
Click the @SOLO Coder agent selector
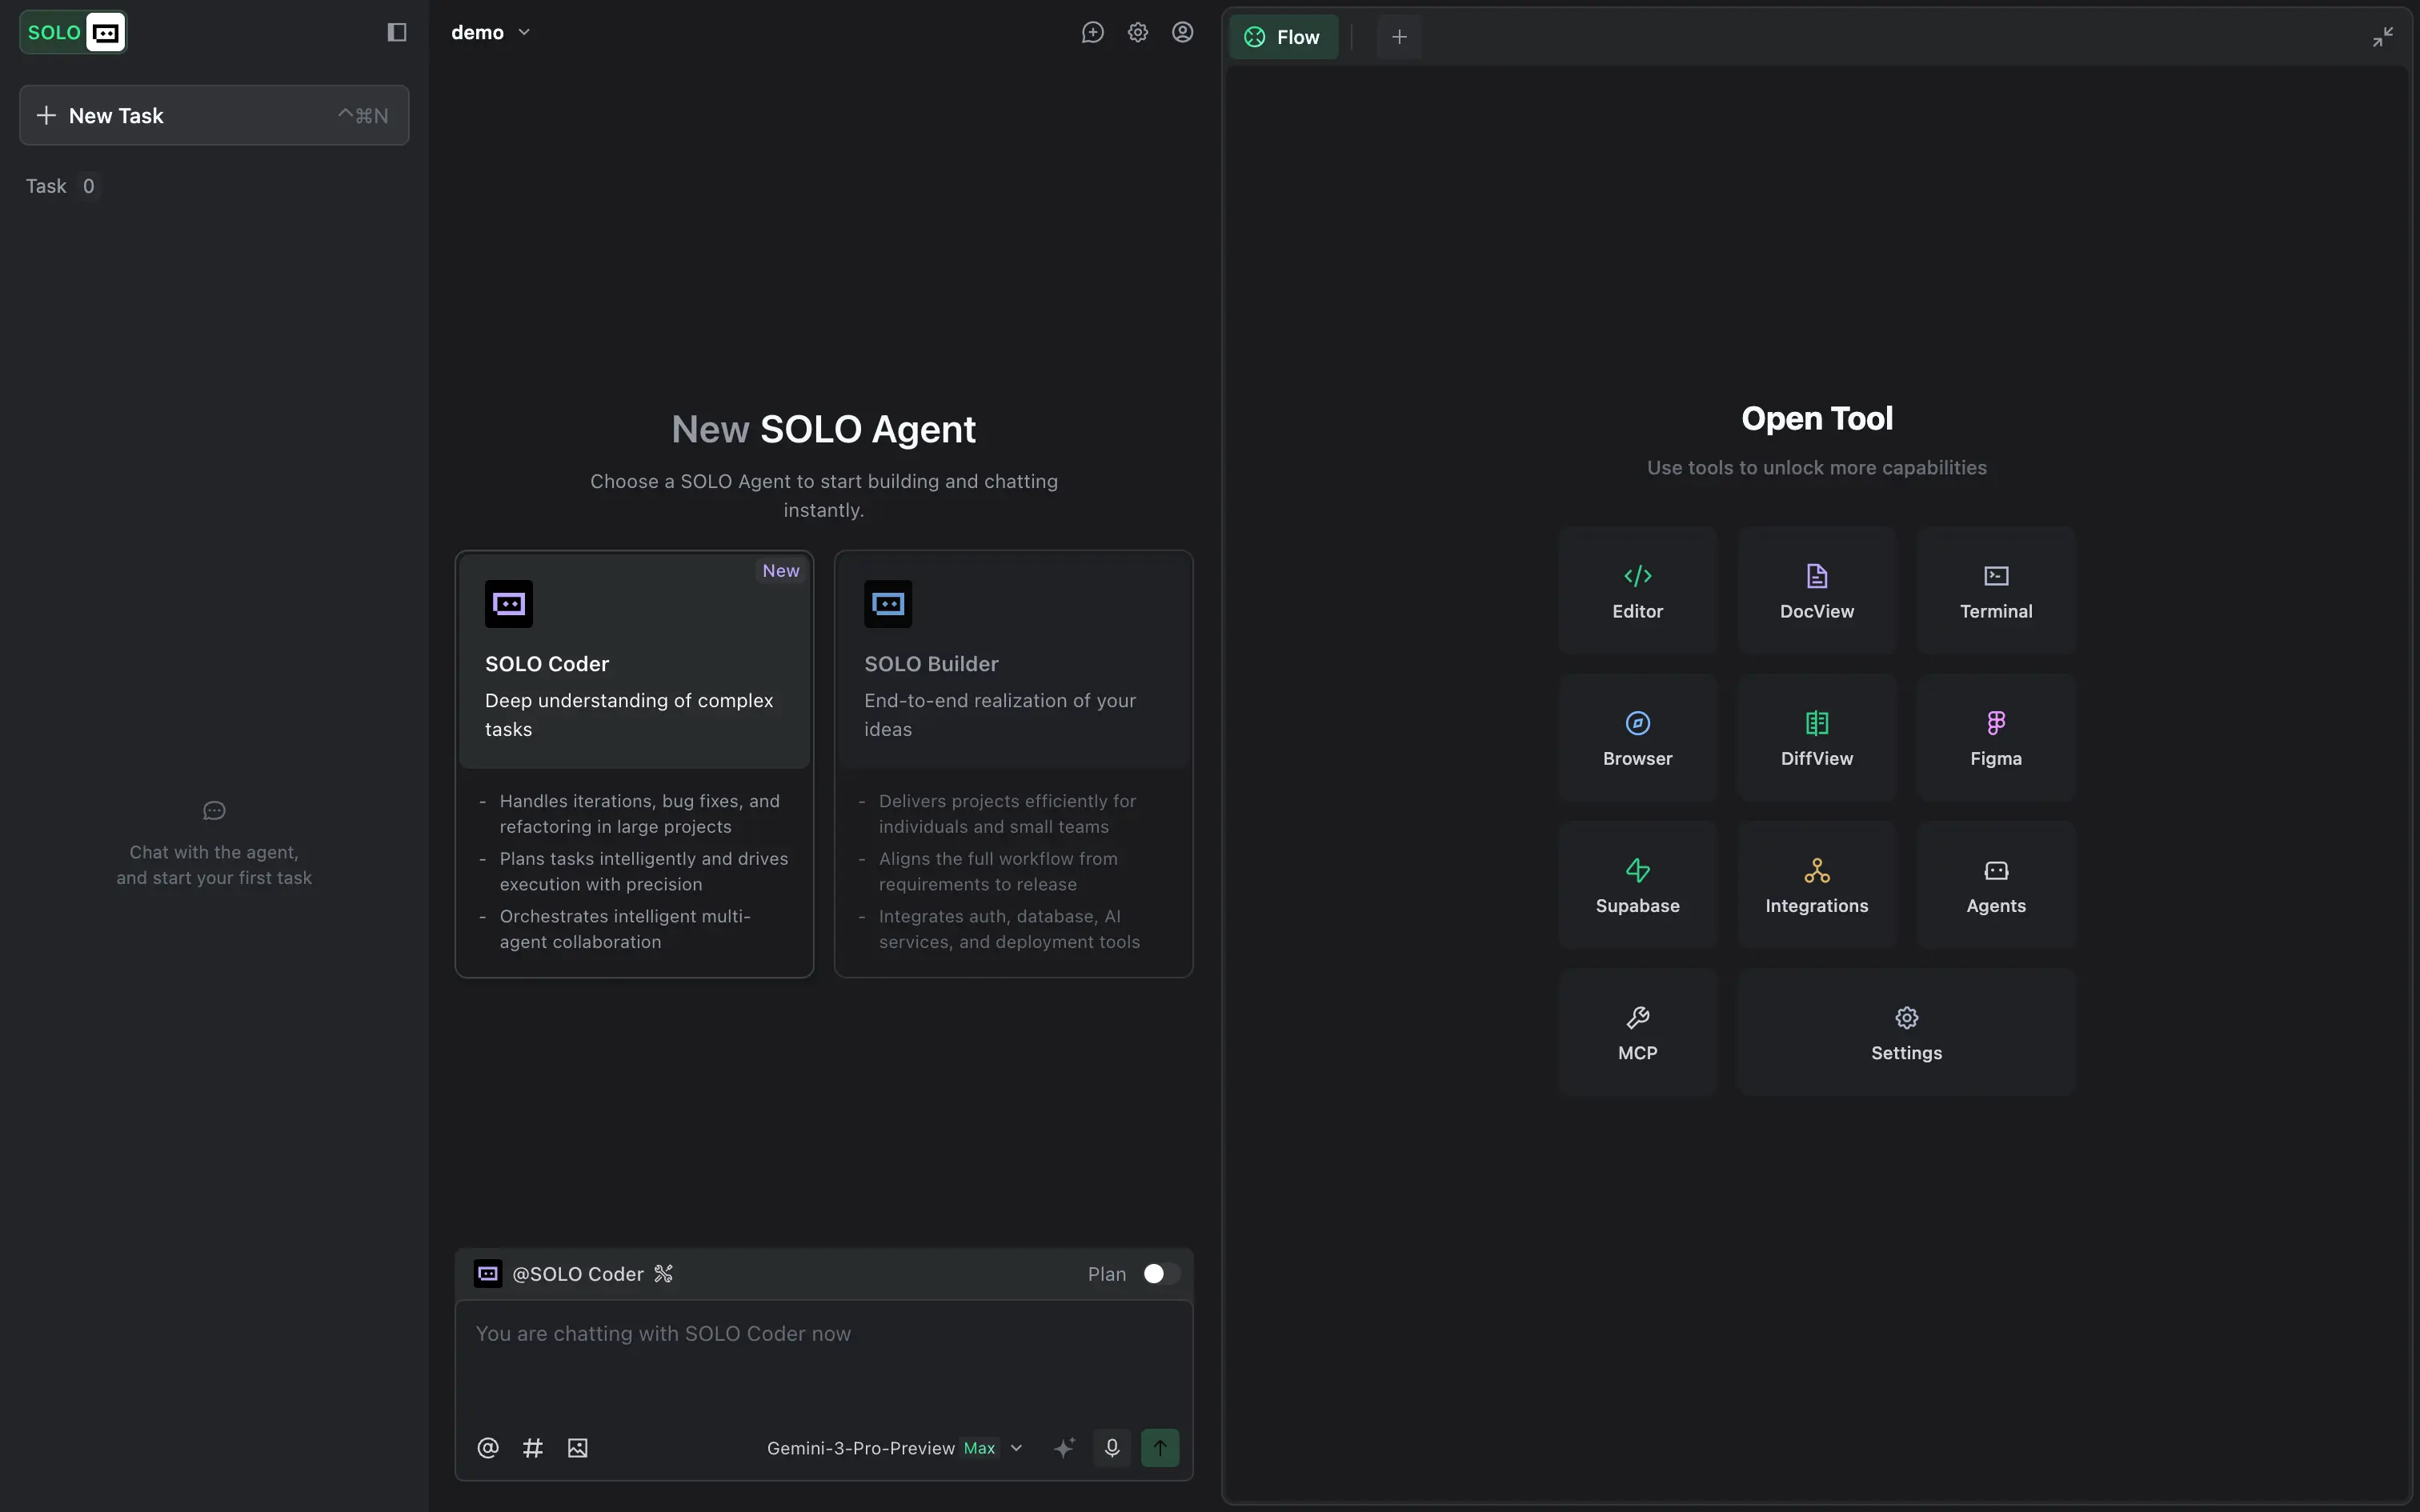point(576,1273)
